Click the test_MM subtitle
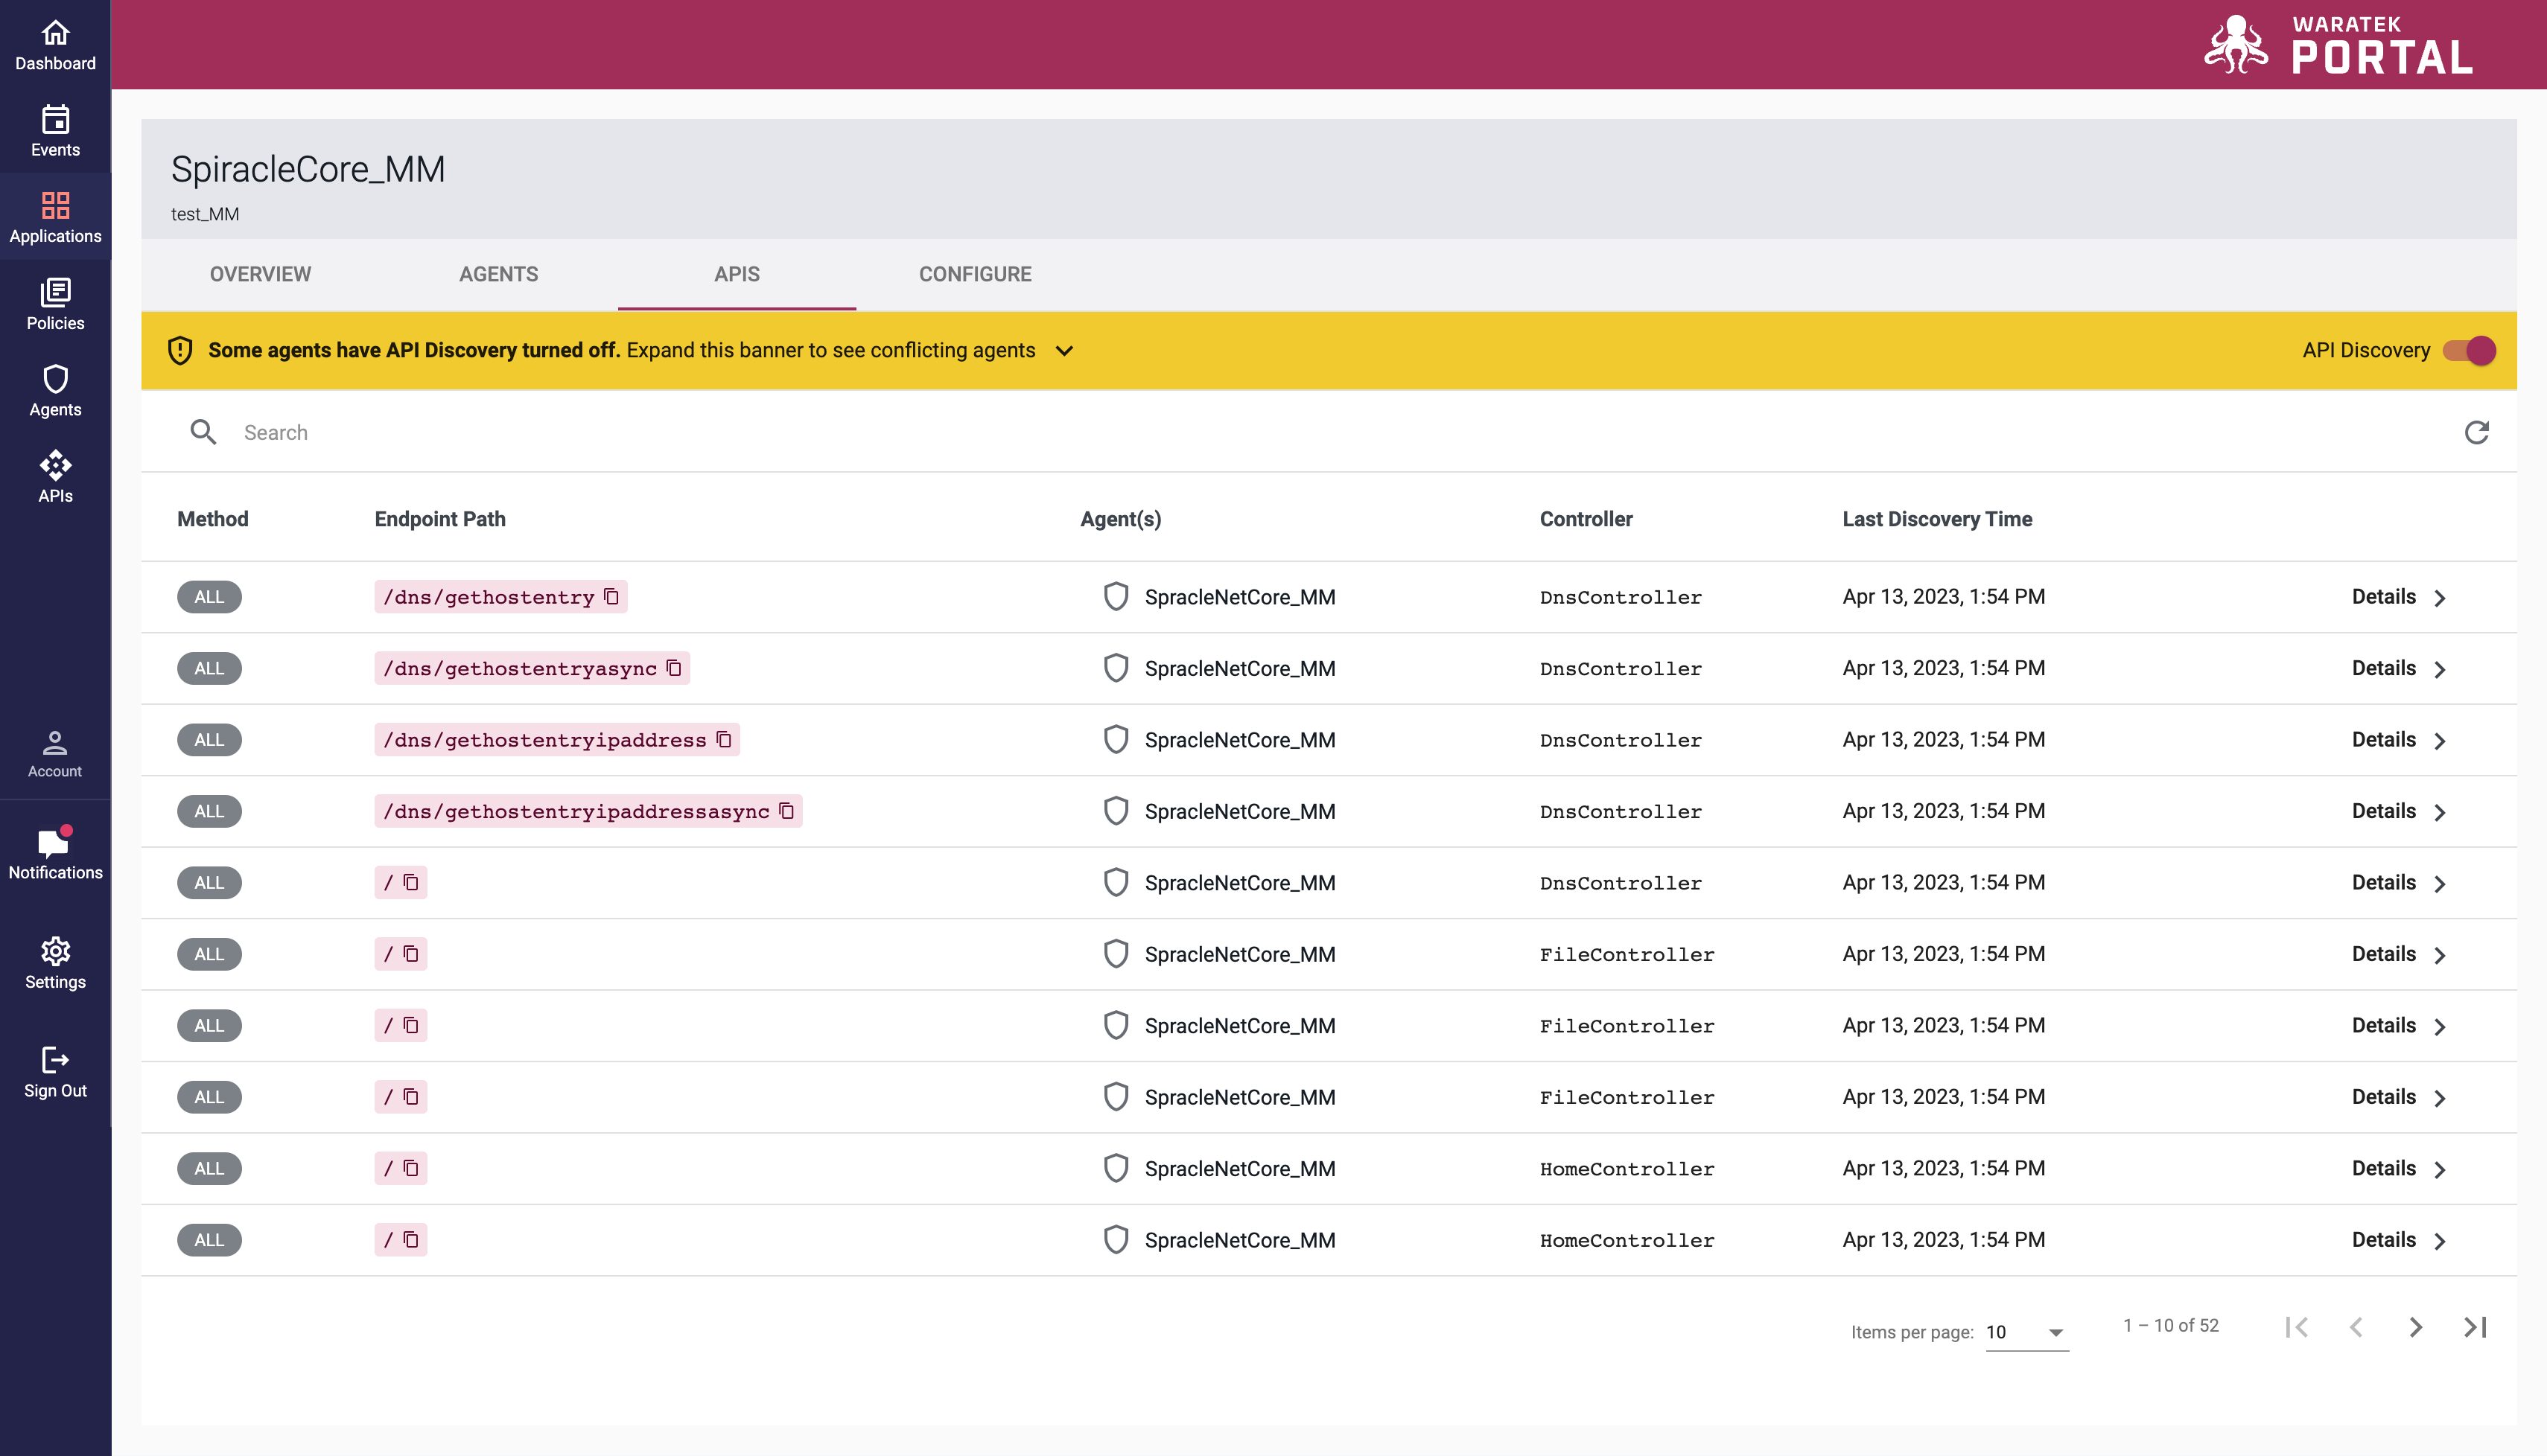The height and width of the screenshot is (1456, 2547). [x=205, y=214]
